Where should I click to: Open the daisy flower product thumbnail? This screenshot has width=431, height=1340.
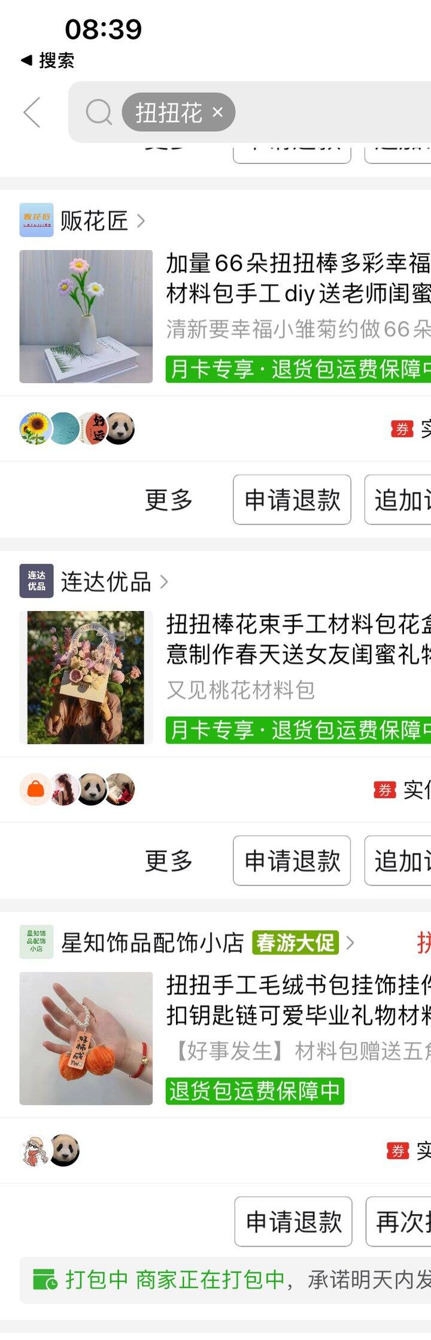[x=86, y=317]
